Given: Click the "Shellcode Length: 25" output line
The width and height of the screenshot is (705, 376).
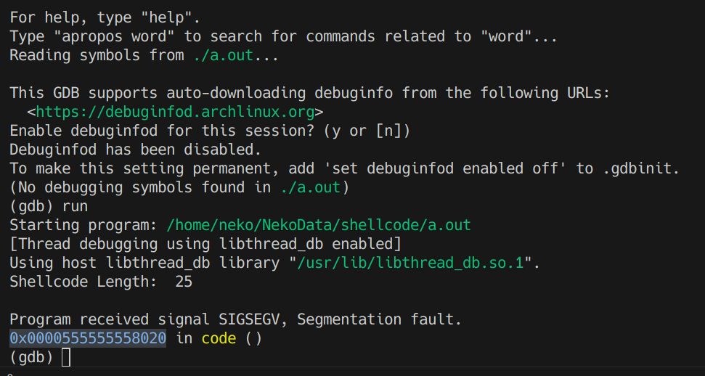Looking at the screenshot, I should coord(101,282).
